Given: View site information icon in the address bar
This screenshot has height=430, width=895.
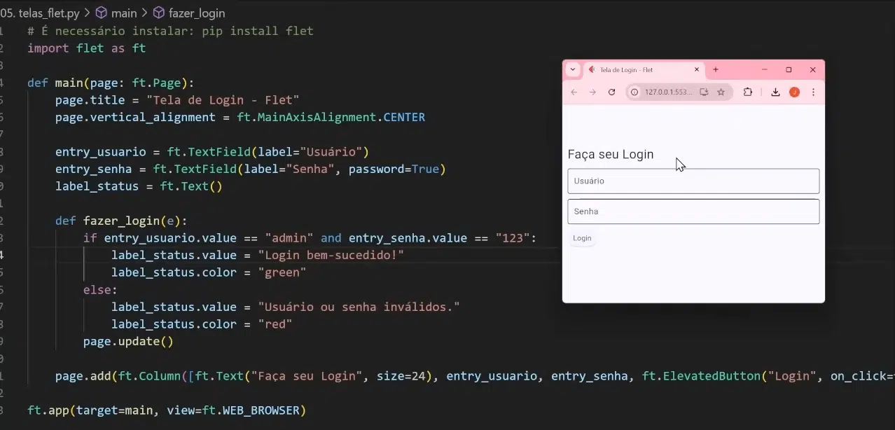Looking at the screenshot, I should click(x=634, y=92).
